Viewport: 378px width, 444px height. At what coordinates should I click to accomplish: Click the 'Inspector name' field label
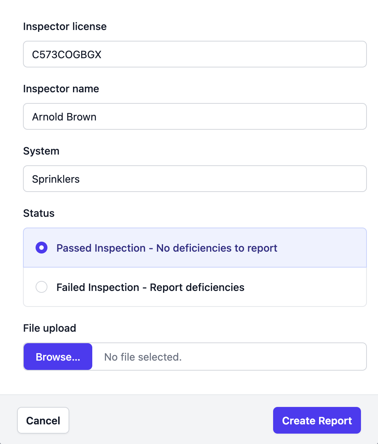coord(61,89)
